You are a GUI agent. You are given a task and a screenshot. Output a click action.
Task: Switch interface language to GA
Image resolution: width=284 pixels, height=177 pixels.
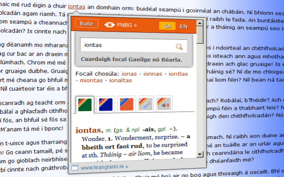[167, 26]
